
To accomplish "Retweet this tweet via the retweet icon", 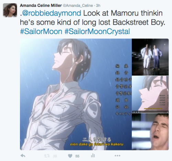I will [x=47, y=156].
